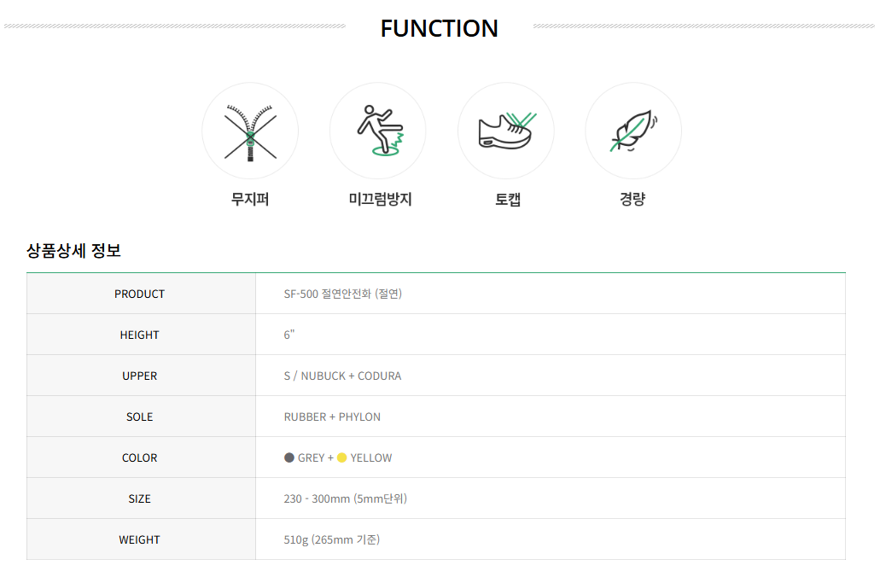
Task: Click the S / NUBUCK + CODURA value
Action: 342,376
